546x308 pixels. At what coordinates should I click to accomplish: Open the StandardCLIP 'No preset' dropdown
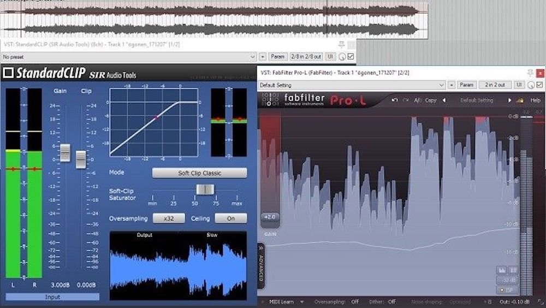252,57
